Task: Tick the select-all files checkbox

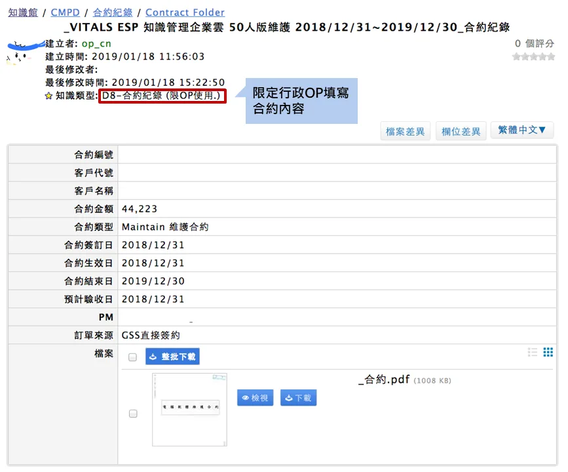Action: (132, 357)
